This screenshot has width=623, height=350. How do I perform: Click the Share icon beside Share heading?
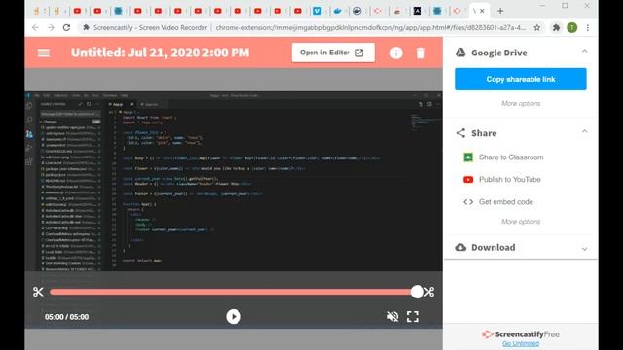pyautogui.click(x=460, y=133)
